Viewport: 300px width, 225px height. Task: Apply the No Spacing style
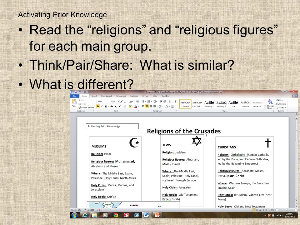(197, 104)
